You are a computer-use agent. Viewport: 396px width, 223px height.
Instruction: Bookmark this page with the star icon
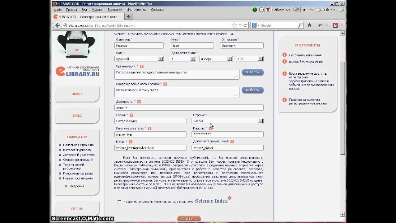click(234, 25)
